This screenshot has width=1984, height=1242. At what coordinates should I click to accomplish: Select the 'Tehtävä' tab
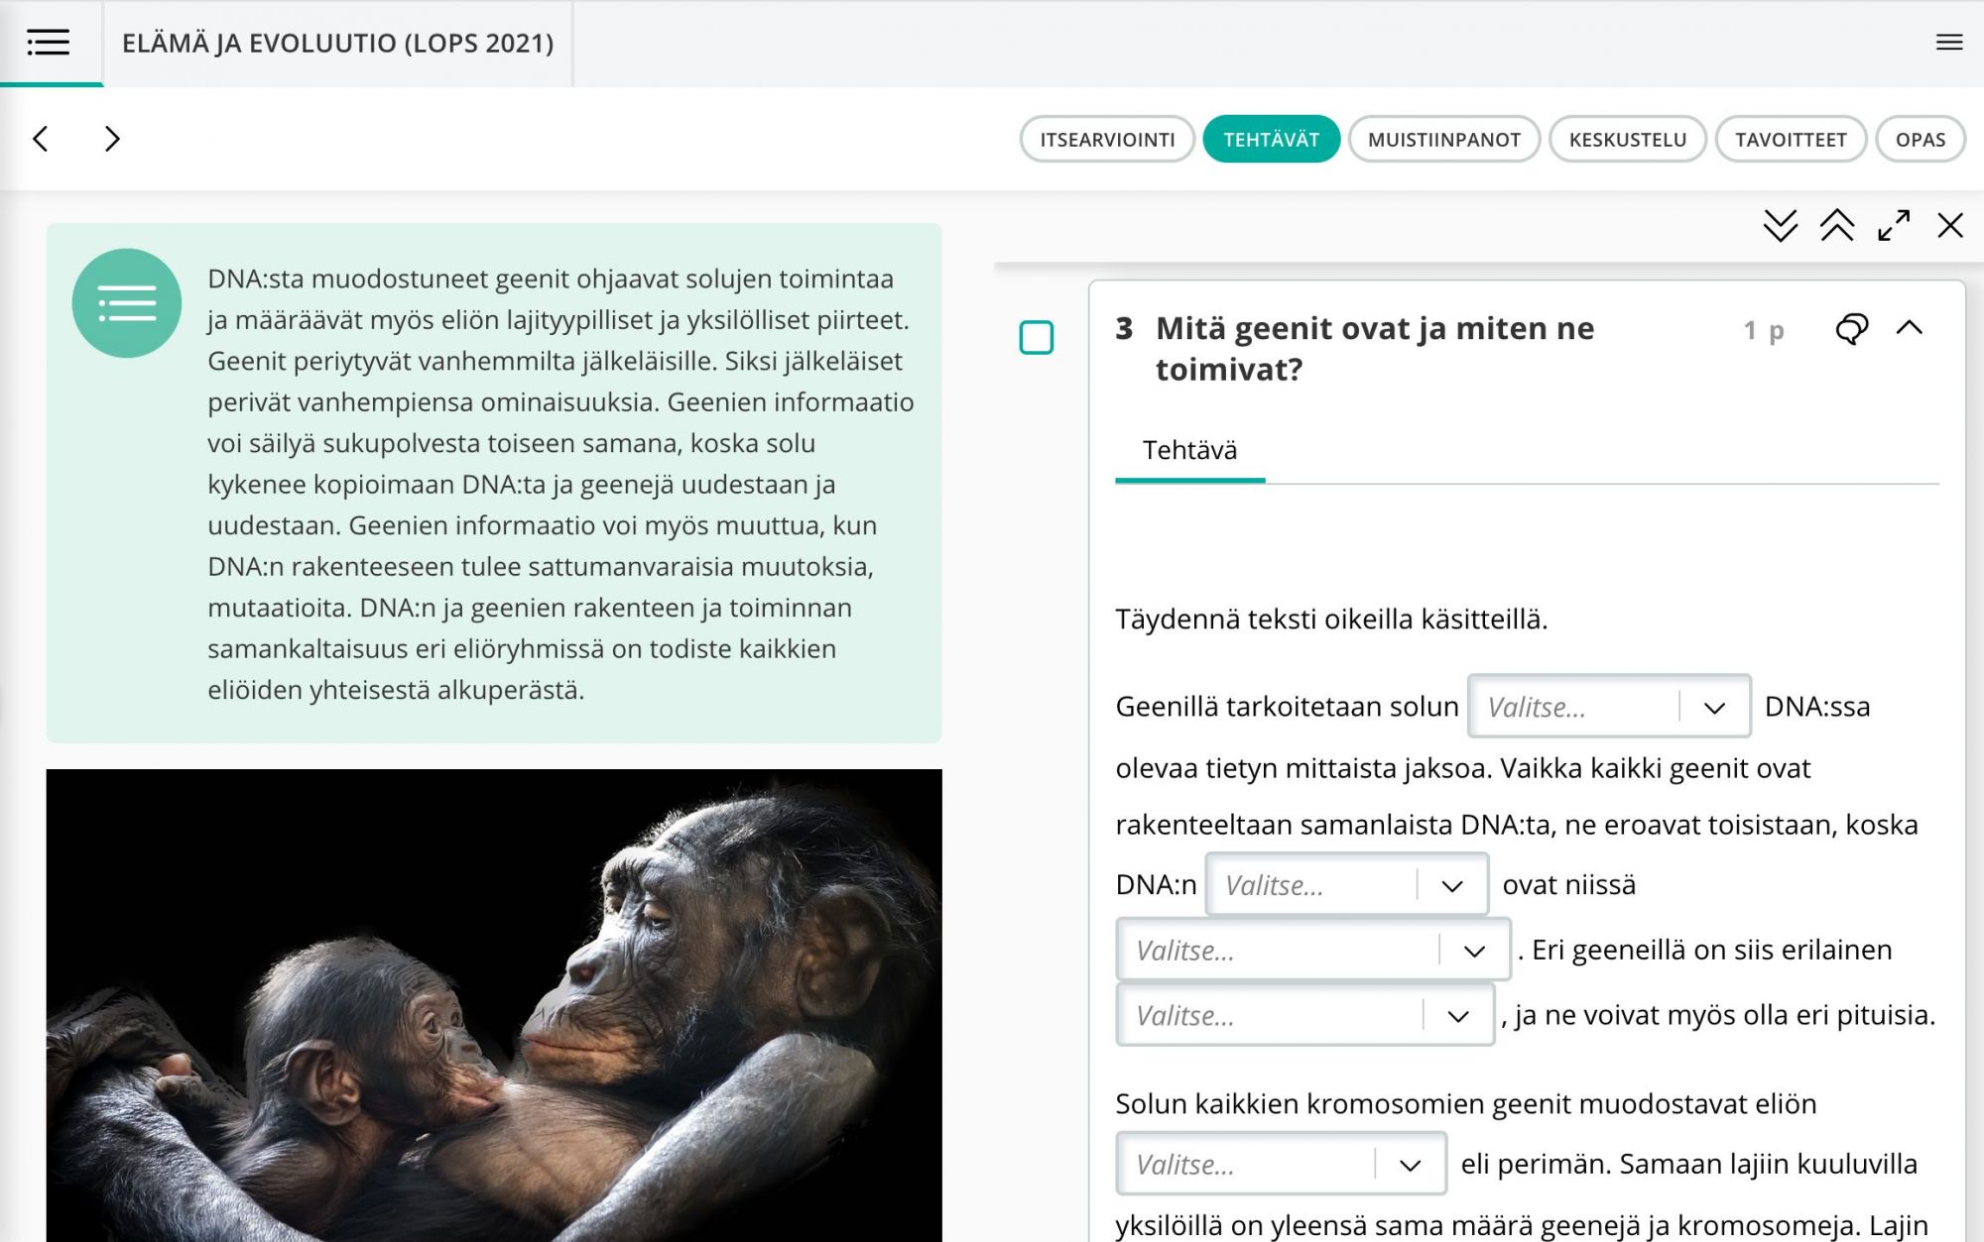[1189, 451]
